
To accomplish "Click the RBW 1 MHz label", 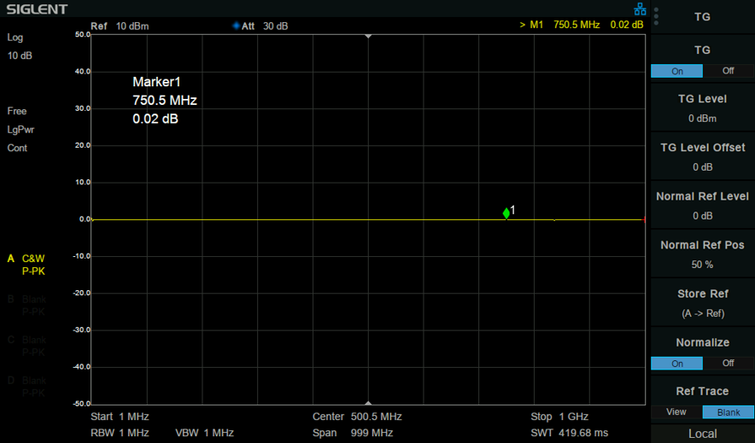I will 120,433.
